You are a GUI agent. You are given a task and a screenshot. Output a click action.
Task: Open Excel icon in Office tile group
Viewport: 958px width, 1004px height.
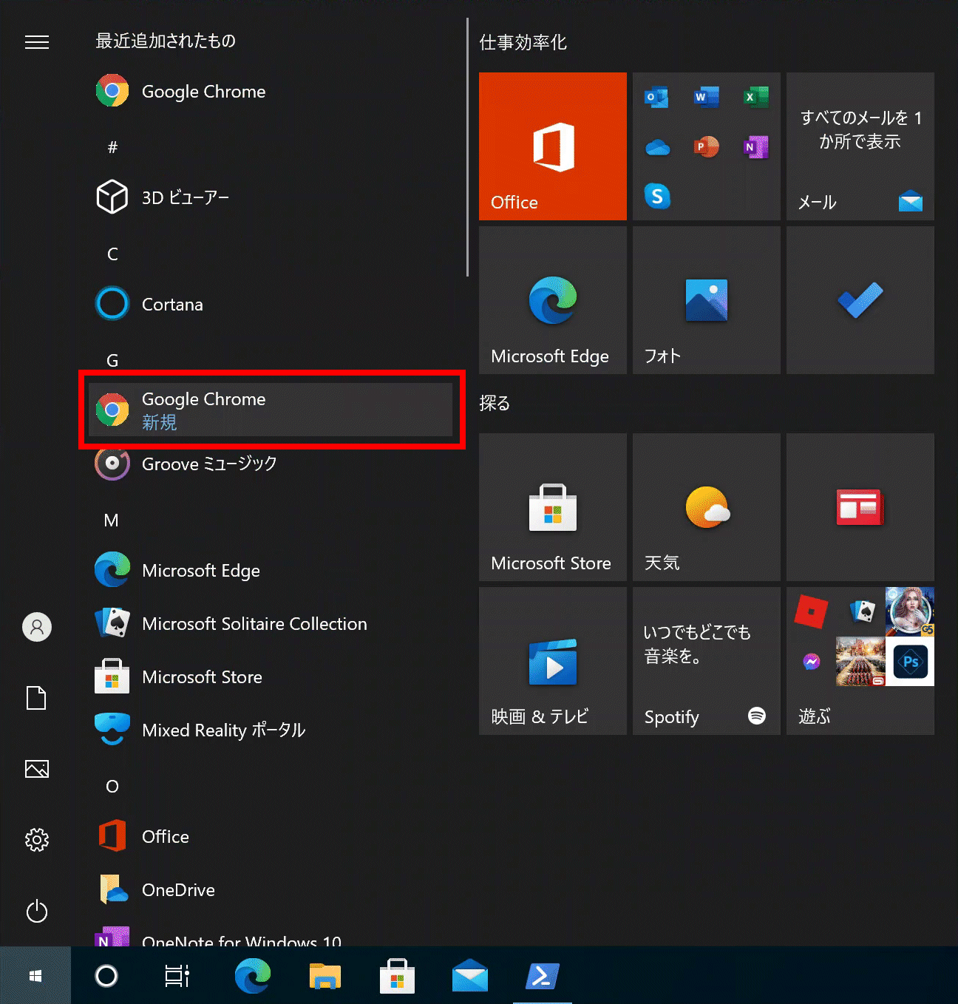pos(755,97)
